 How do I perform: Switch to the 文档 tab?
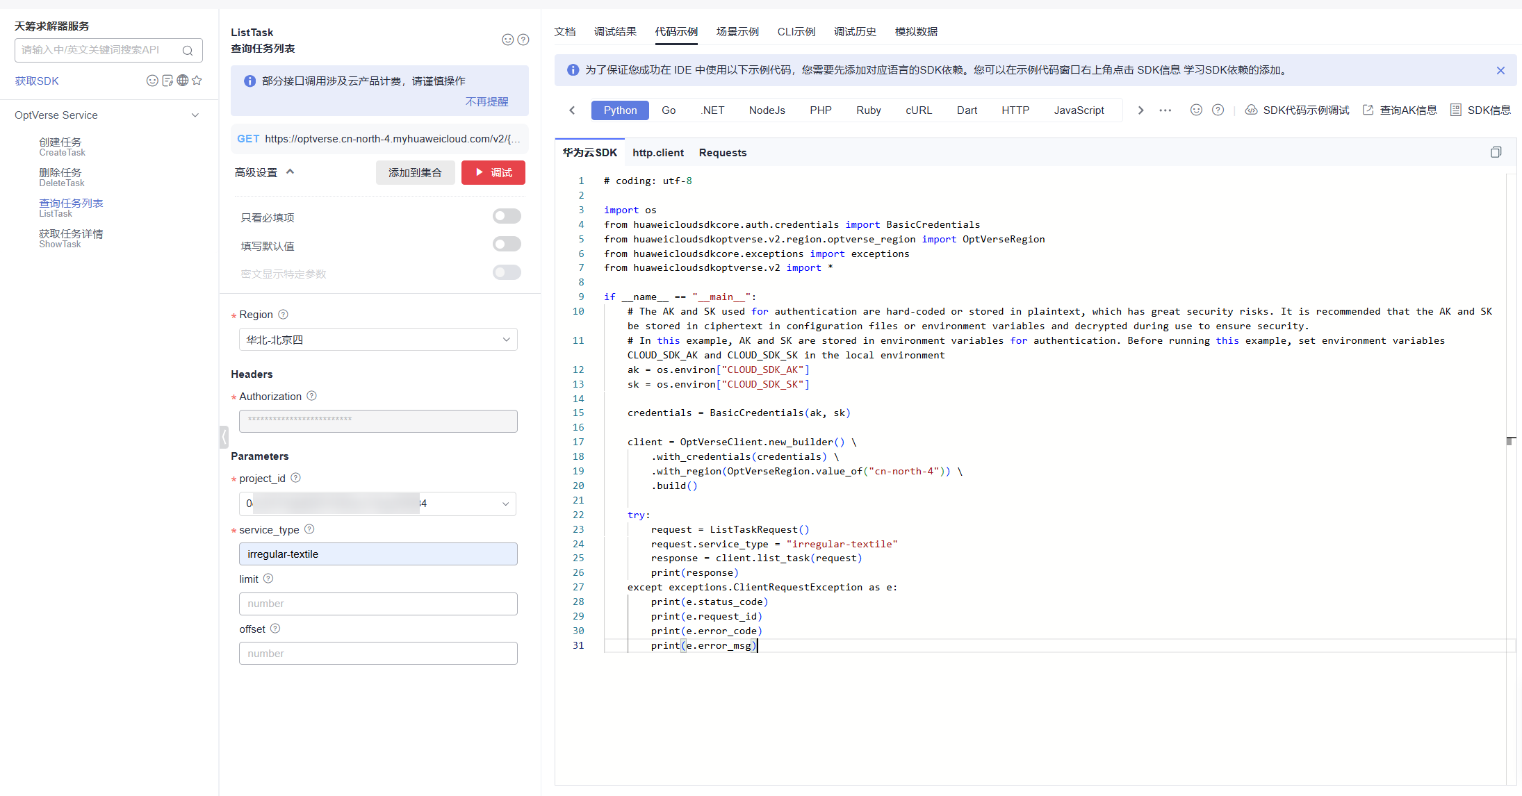(565, 32)
